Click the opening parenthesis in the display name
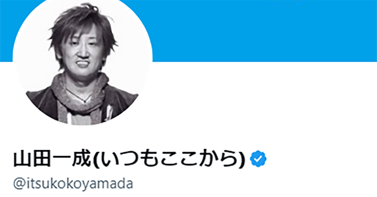This screenshot has width=377, height=197. (96, 159)
